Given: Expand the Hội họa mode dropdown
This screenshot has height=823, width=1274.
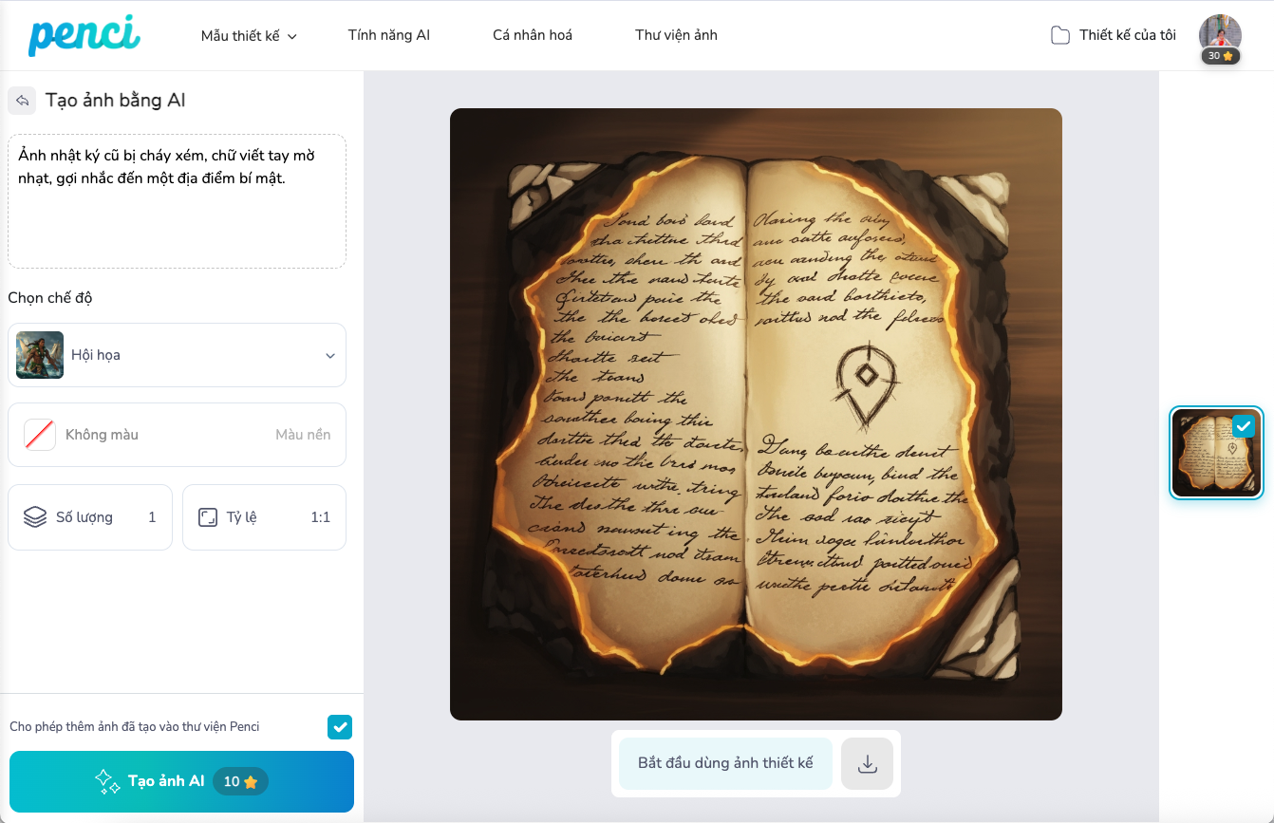Looking at the screenshot, I should pyautogui.click(x=177, y=355).
